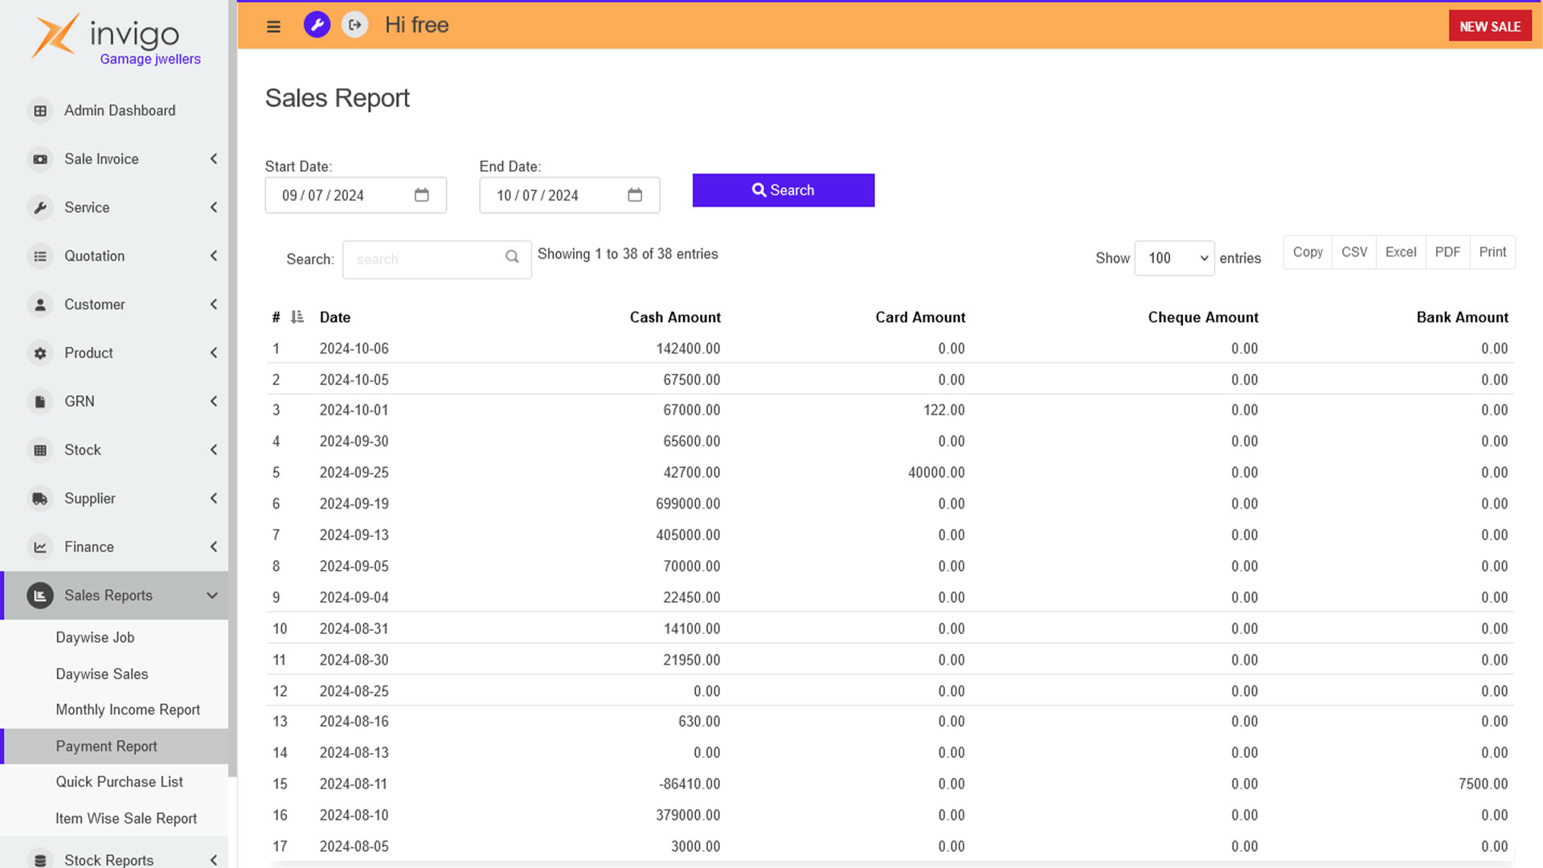Toggle the hamburger sidebar menu icon
The height and width of the screenshot is (868, 1543).
(273, 27)
